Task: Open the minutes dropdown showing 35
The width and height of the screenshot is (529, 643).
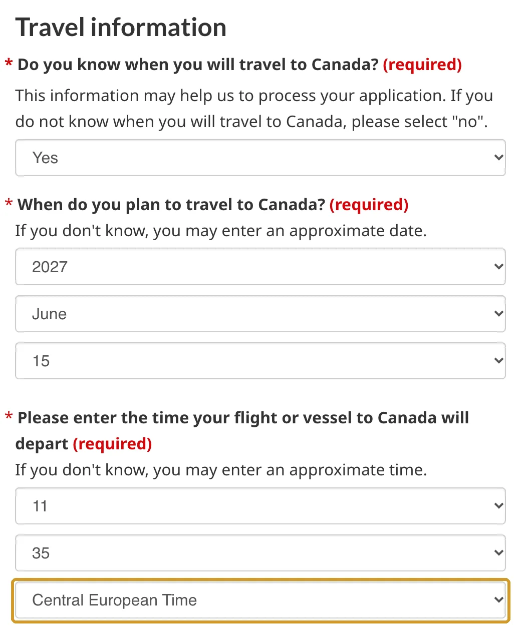Action: [x=260, y=553]
